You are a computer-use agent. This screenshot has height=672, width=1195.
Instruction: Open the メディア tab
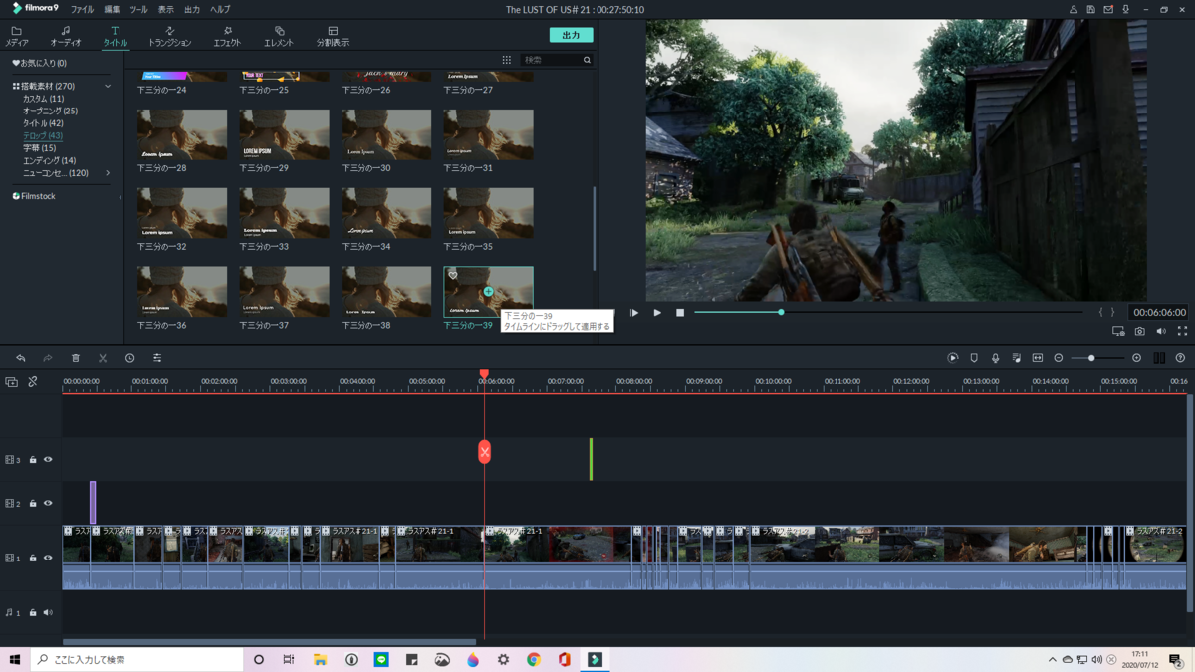coord(17,37)
